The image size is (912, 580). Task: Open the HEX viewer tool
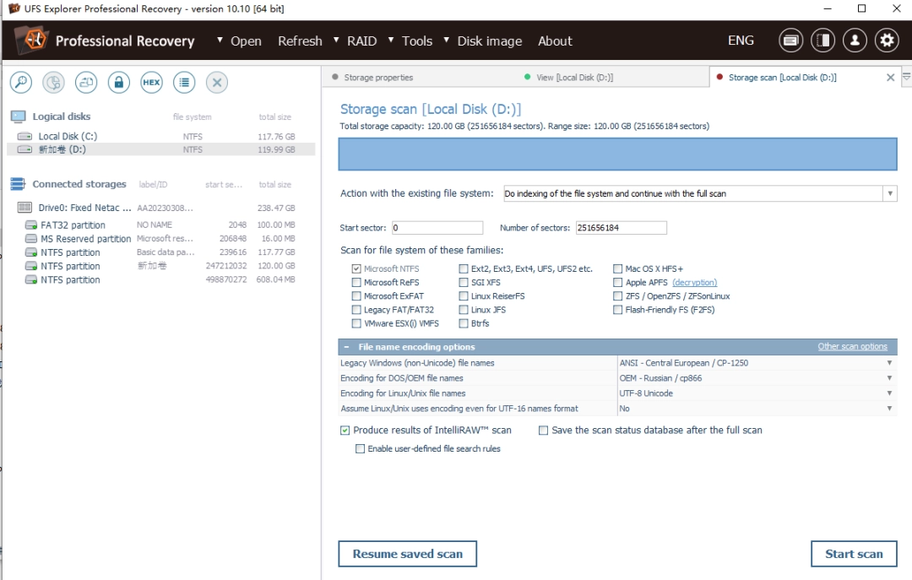click(151, 82)
